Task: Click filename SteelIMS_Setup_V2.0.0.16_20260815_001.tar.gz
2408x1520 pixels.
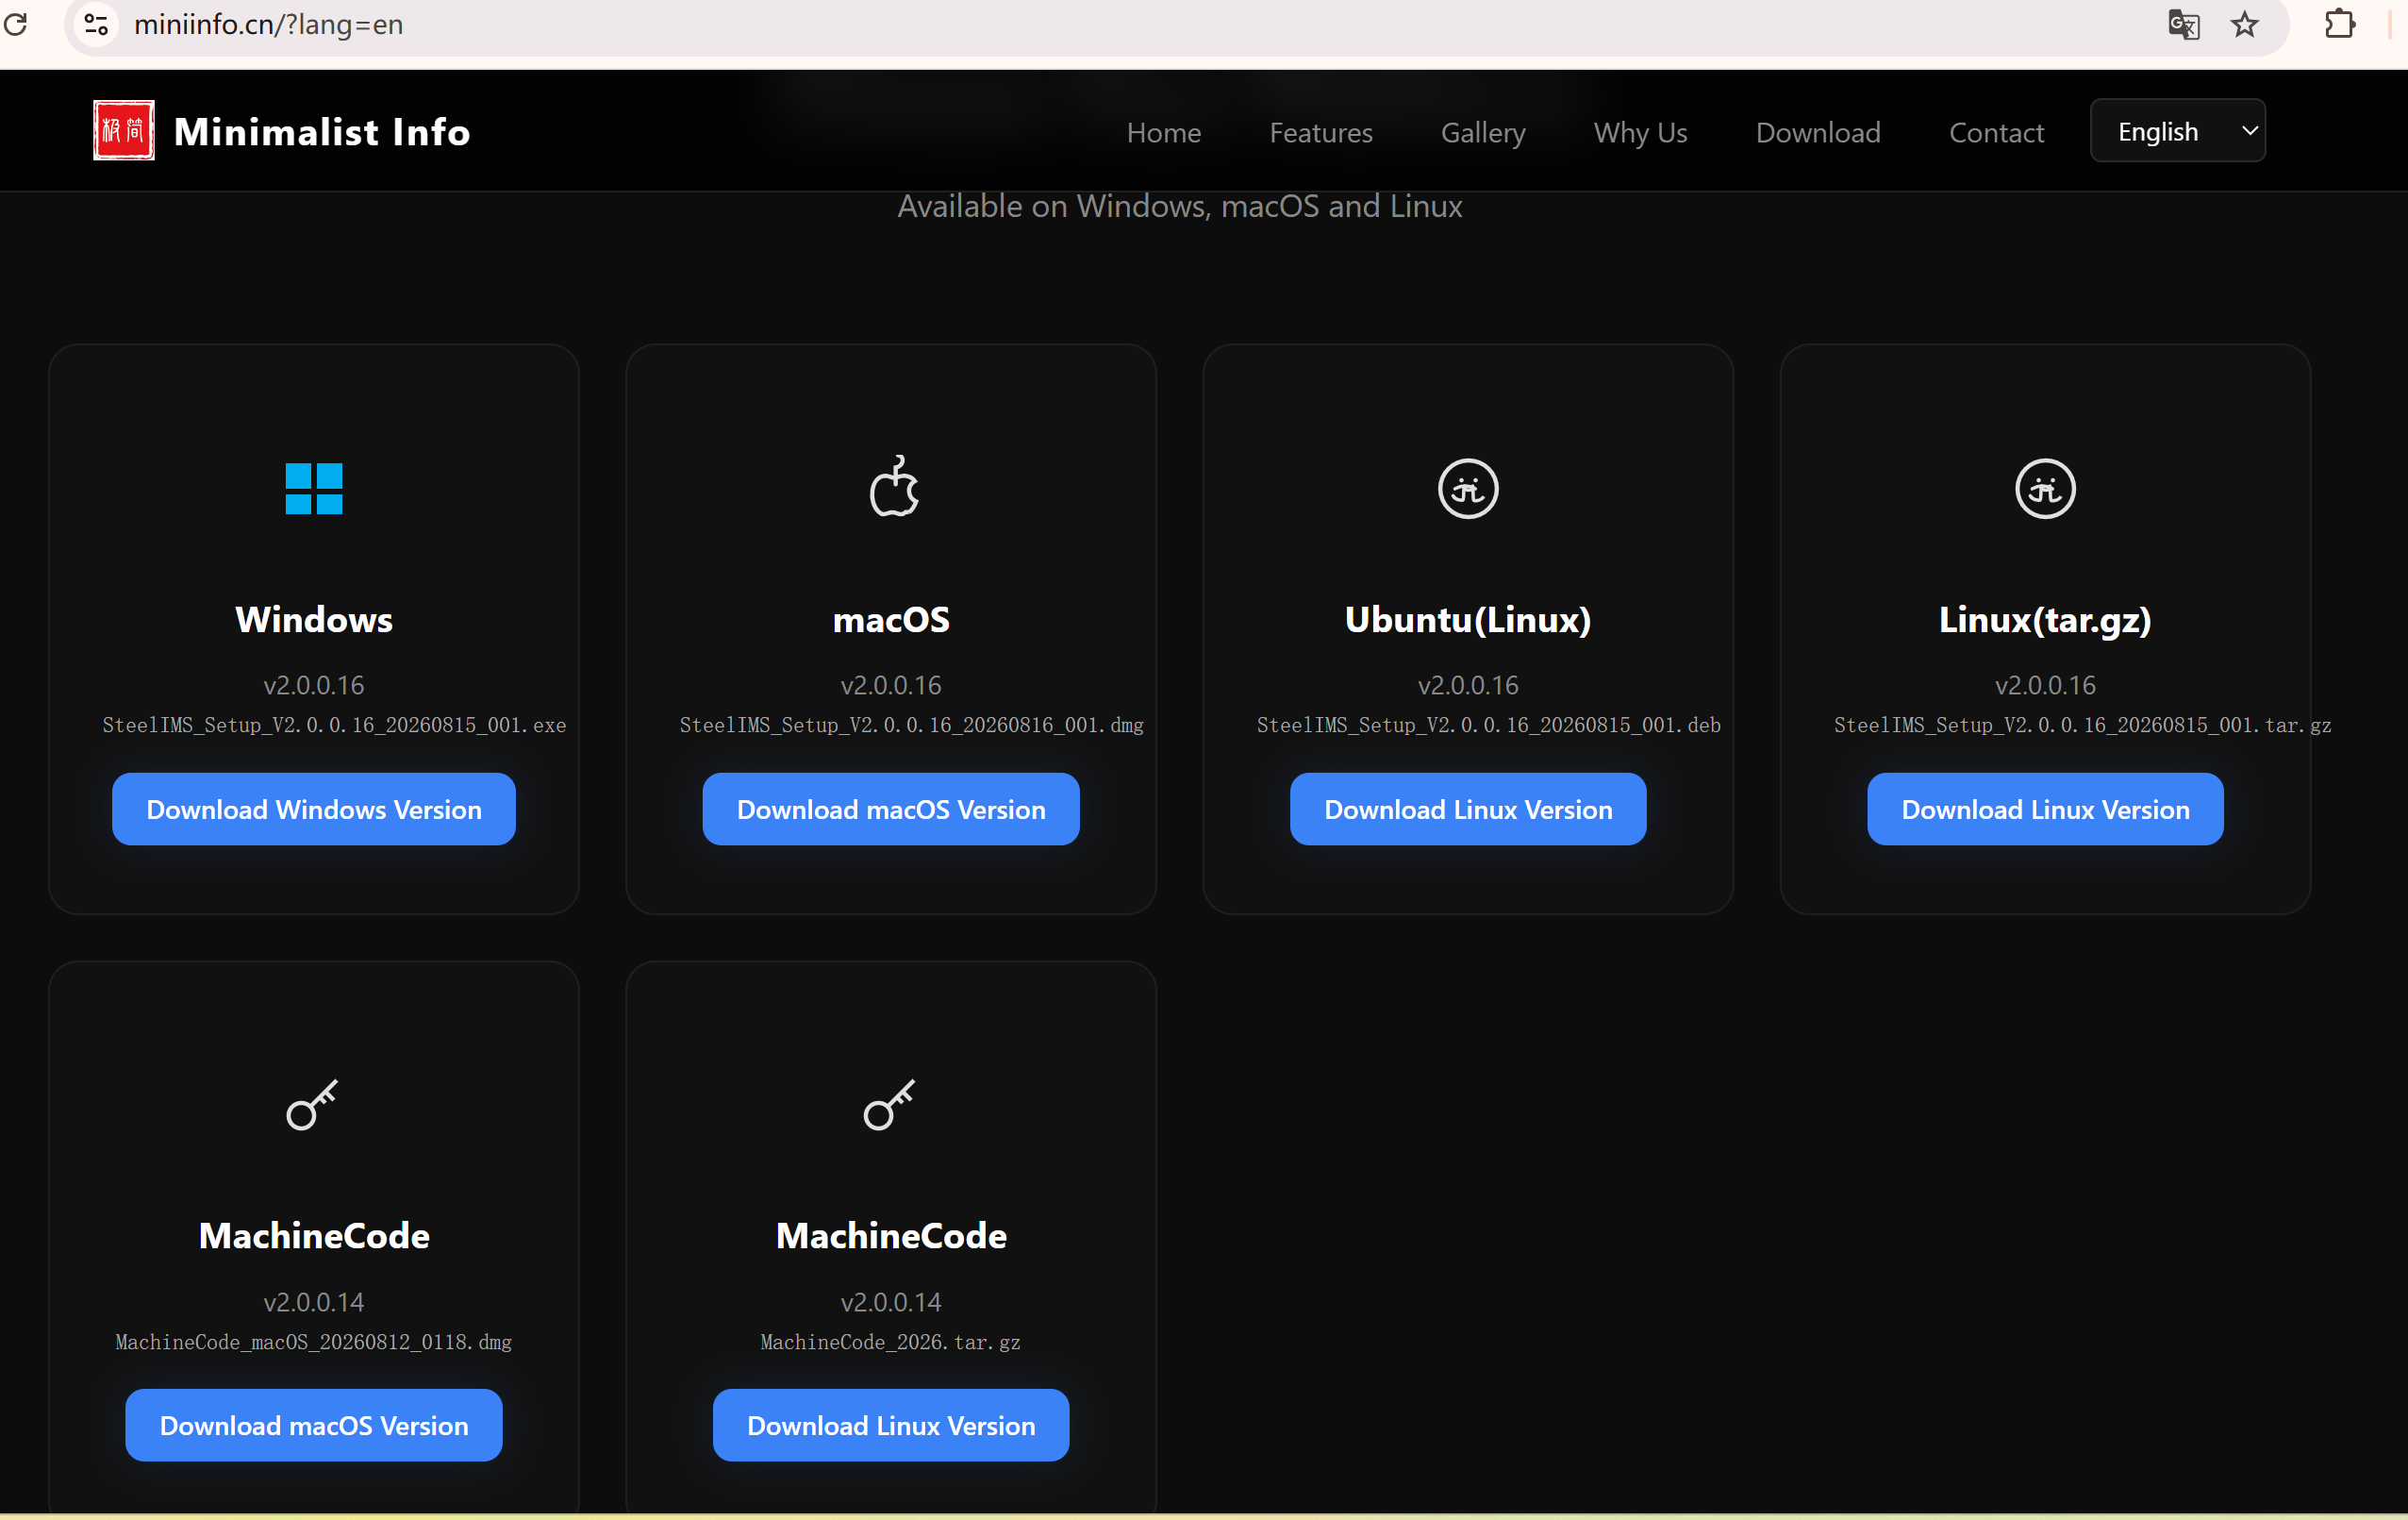Action: pos(2082,725)
